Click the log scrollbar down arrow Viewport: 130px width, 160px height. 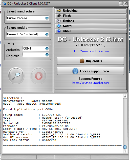coord(125,151)
